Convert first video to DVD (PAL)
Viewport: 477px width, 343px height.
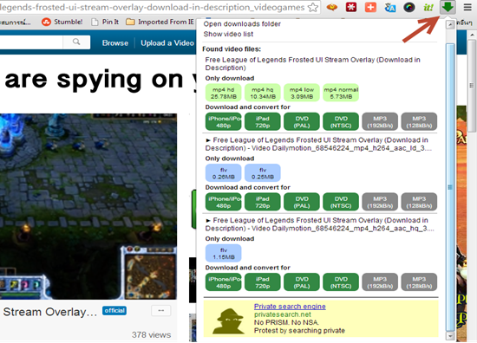302,122
